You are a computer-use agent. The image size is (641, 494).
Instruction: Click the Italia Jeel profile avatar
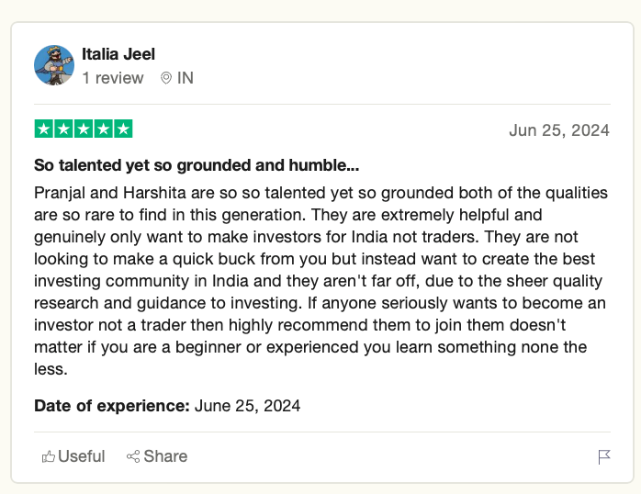tap(54, 65)
